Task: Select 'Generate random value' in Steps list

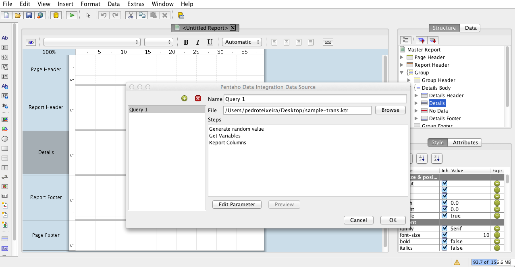Action: tap(236, 129)
